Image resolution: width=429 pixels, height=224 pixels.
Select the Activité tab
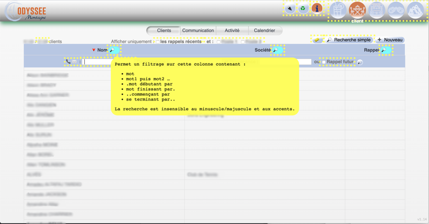(232, 30)
